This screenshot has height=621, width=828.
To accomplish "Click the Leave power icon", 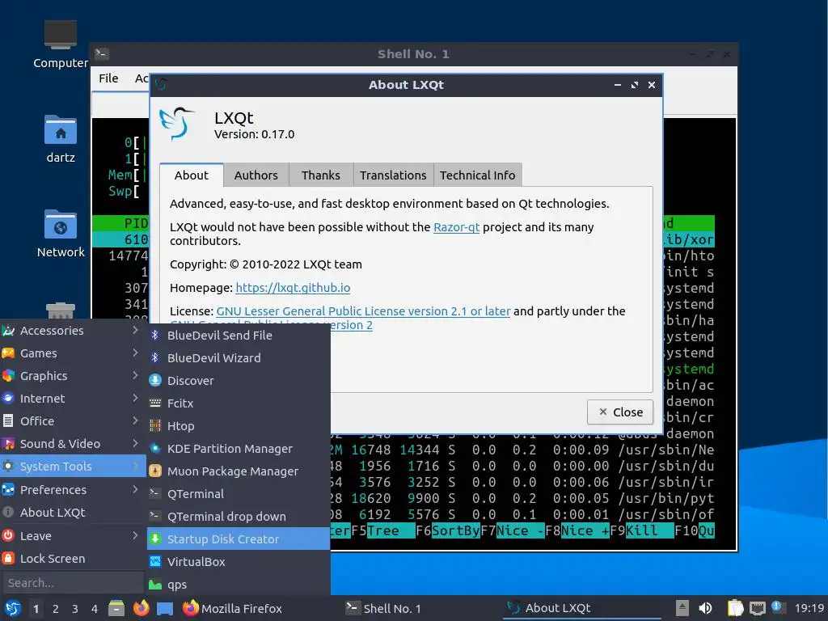I will [x=8, y=536].
